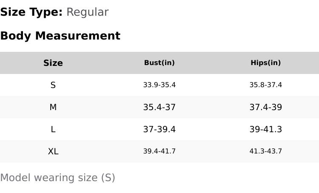Click the Size Type label
The image size is (319, 193).
coord(31,12)
